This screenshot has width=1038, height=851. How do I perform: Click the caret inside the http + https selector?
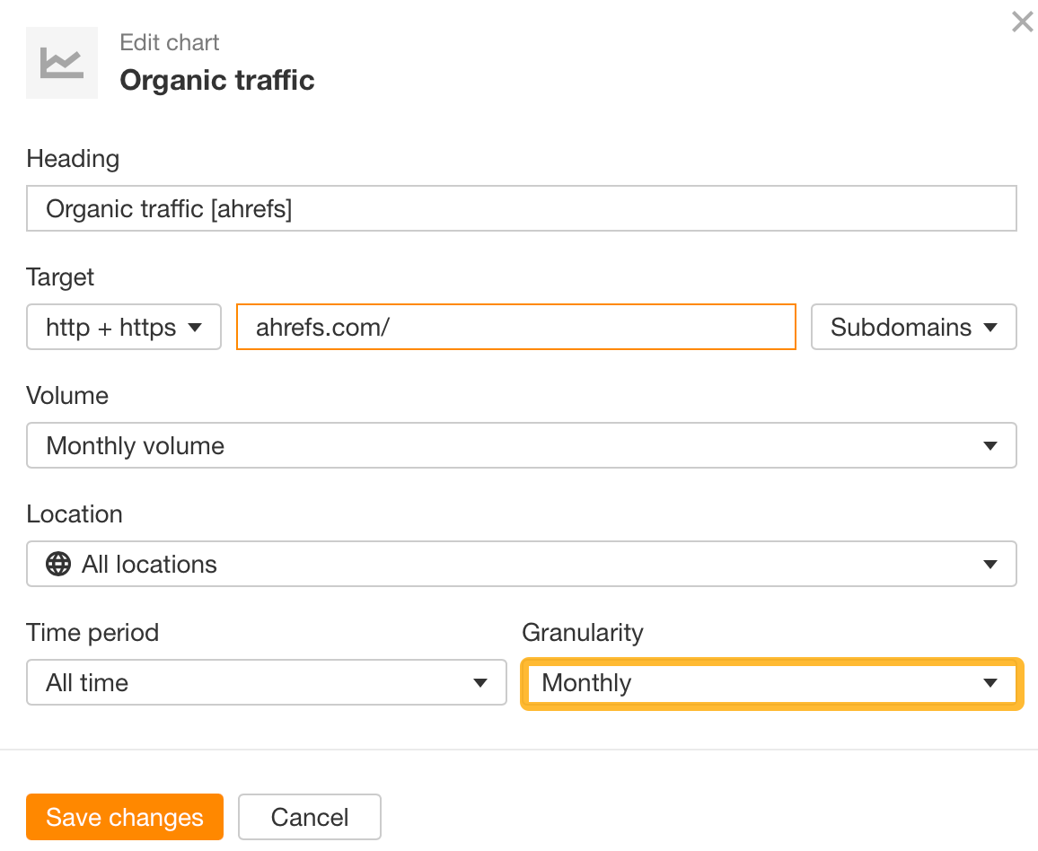coord(196,327)
